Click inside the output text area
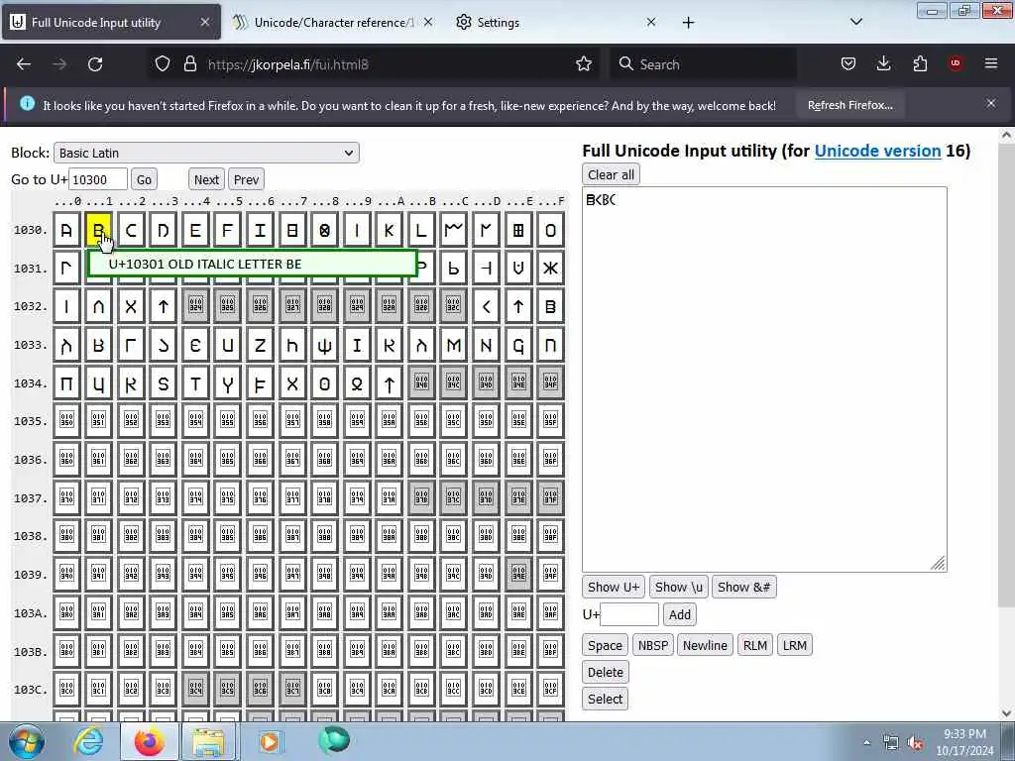 tap(764, 380)
